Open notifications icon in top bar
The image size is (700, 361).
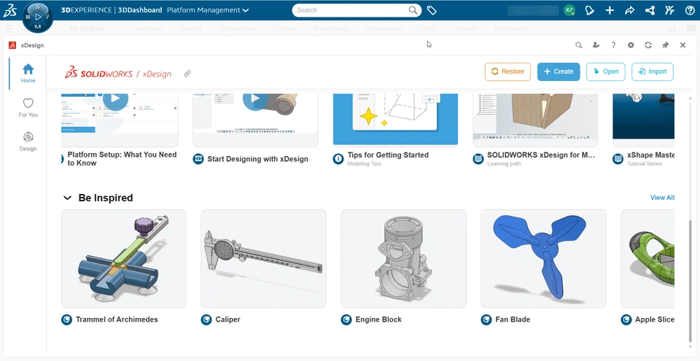pyautogui.click(x=590, y=10)
